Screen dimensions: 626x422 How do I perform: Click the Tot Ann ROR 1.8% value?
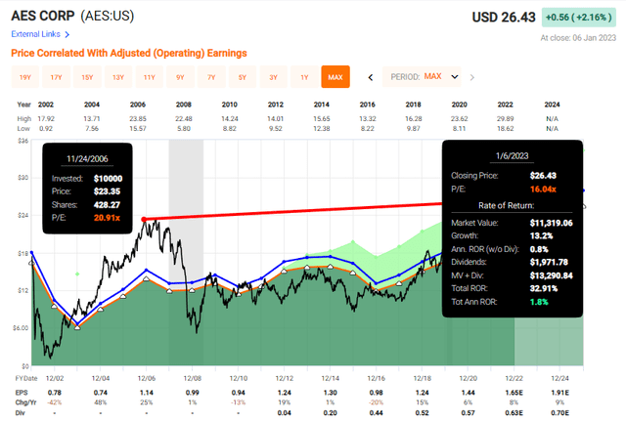[539, 302]
